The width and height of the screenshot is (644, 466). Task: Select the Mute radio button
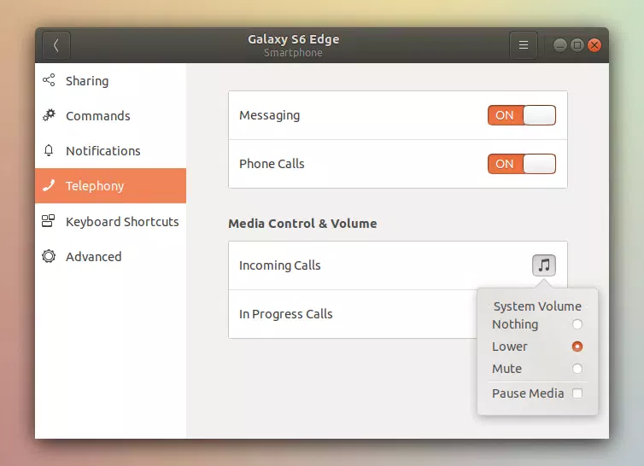tap(577, 369)
